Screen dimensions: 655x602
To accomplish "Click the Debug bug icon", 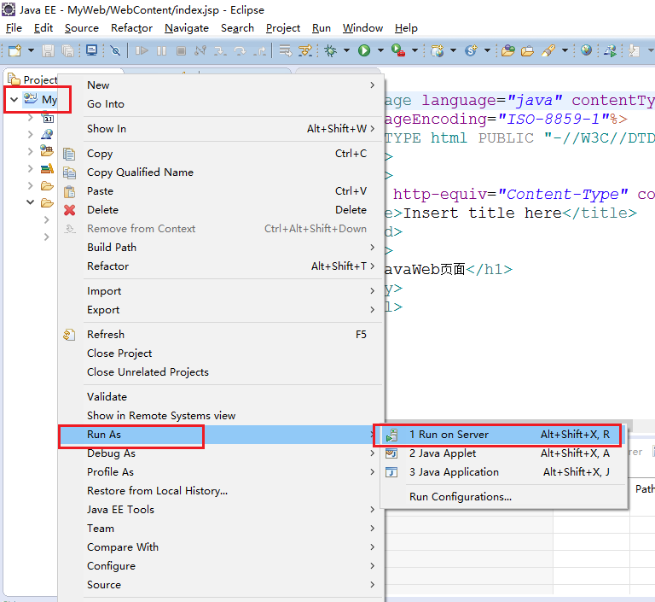I will pos(330,50).
